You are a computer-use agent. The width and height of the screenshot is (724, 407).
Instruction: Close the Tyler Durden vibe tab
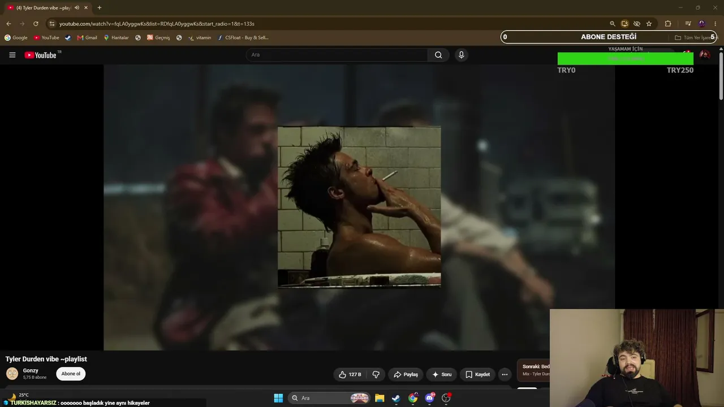(x=86, y=8)
